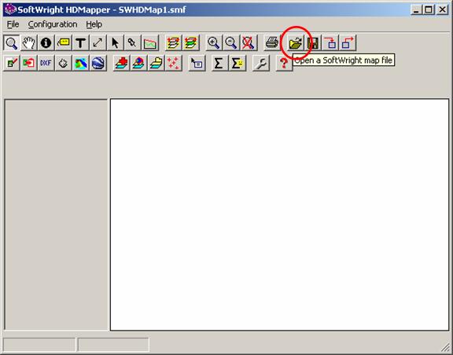This screenshot has height=355, width=453.
Task: Open the Configuration menu
Action: coord(53,24)
